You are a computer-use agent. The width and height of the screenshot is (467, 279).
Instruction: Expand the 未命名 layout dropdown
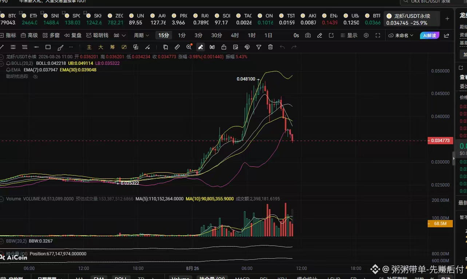pyautogui.click(x=401, y=35)
